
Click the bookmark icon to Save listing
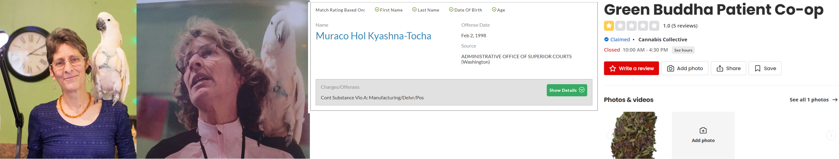[x=758, y=68]
